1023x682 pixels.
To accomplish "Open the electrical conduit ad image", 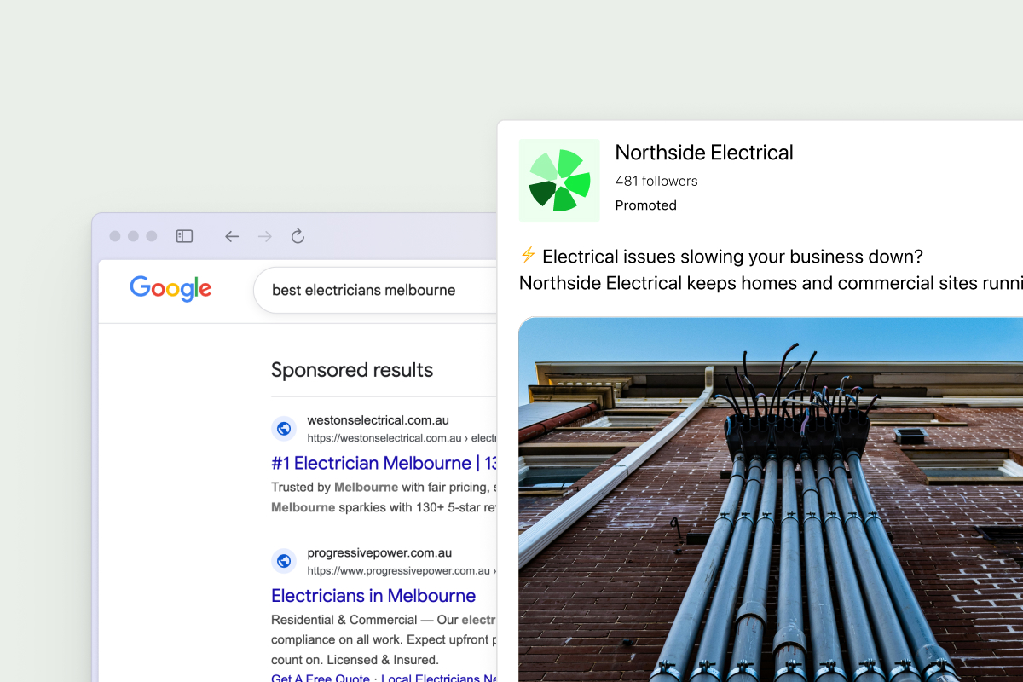I will coord(771,500).
